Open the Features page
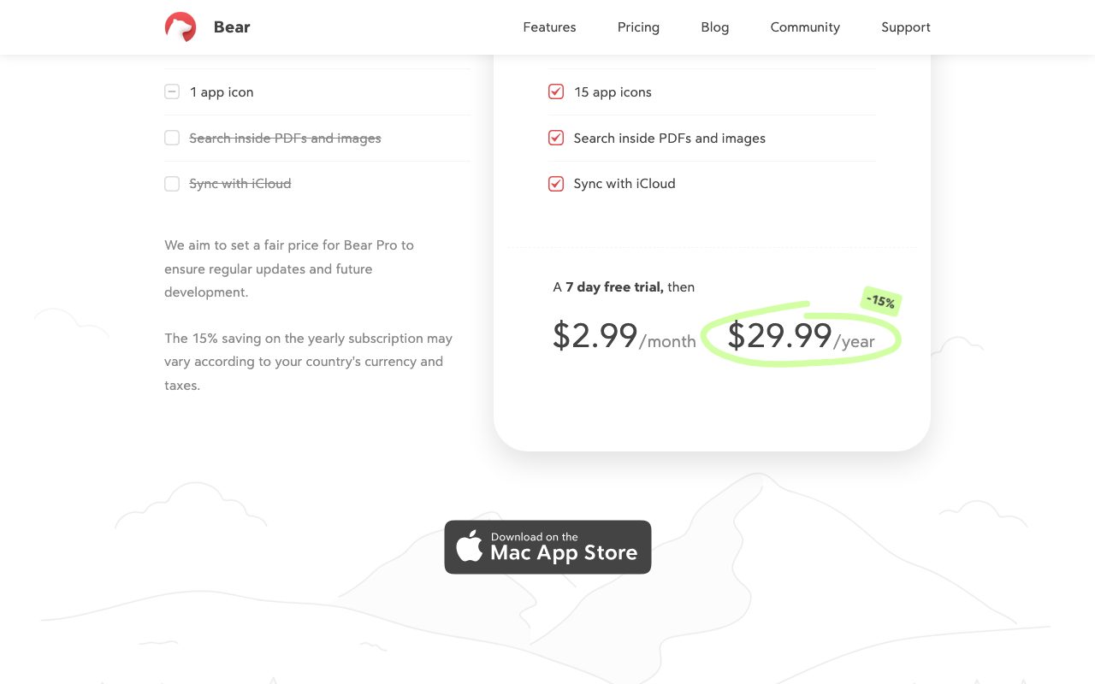Screen dimensions: 1095x684 549,27
